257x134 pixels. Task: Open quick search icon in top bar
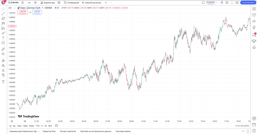coord(222,3)
